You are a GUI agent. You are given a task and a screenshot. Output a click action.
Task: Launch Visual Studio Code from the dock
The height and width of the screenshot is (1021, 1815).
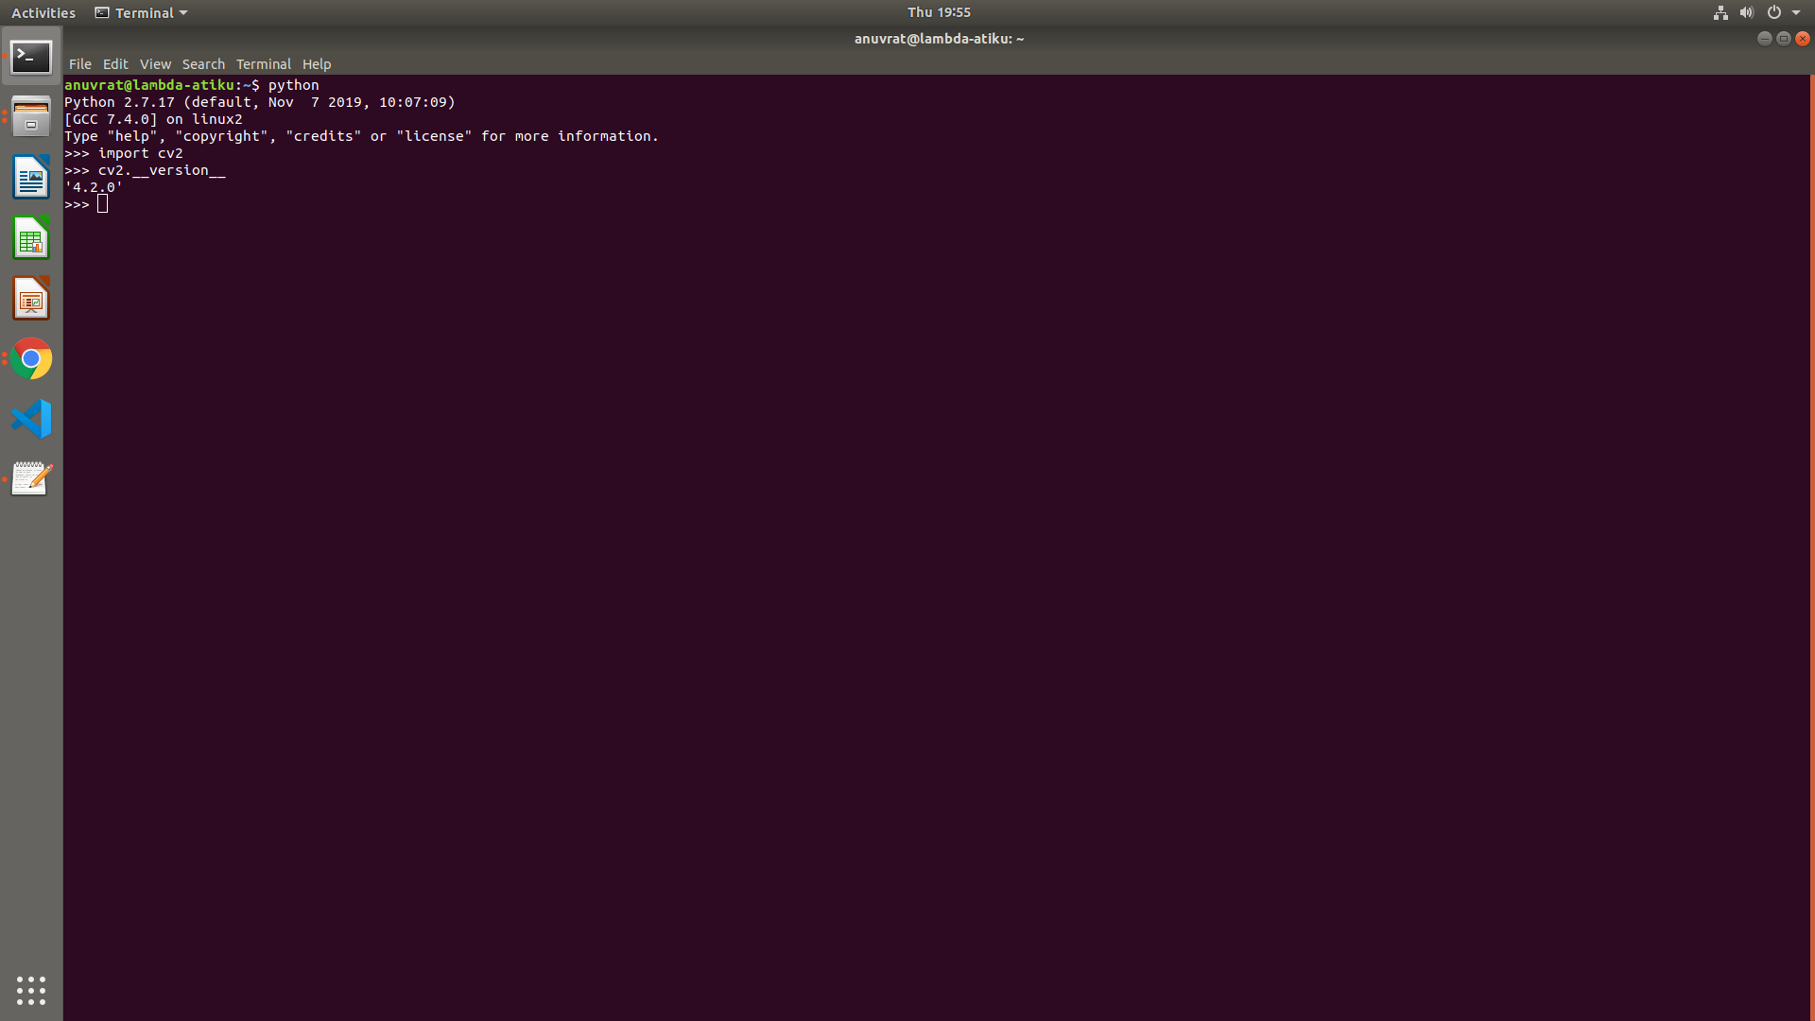[x=31, y=419]
